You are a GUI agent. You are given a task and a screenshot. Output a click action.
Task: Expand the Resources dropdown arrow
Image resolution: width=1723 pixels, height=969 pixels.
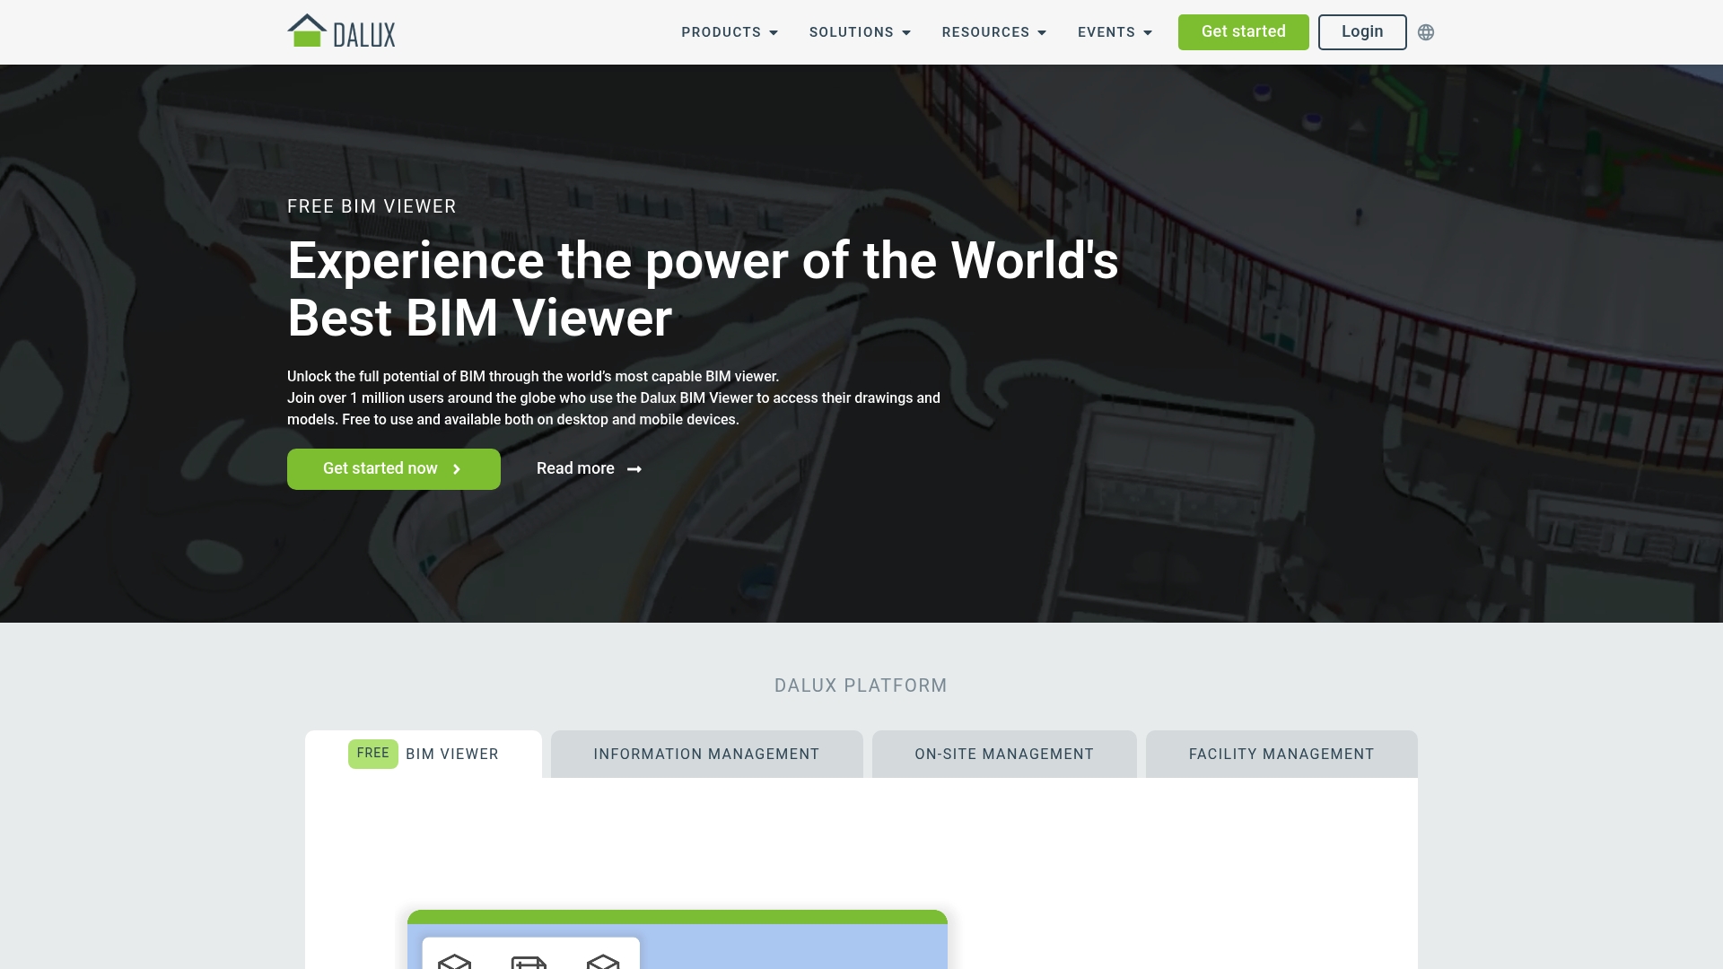click(x=1042, y=33)
